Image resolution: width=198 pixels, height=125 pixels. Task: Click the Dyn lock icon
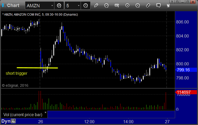pyautogui.click(x=13, y=121)
